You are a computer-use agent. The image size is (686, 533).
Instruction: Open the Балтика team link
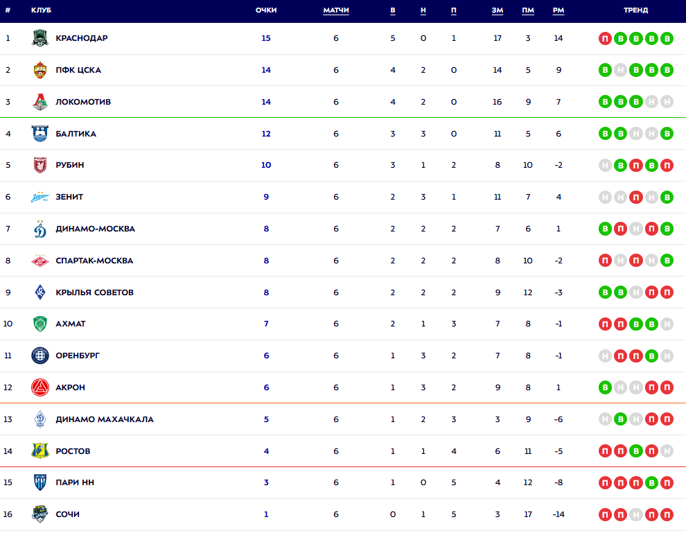(76, 134)
